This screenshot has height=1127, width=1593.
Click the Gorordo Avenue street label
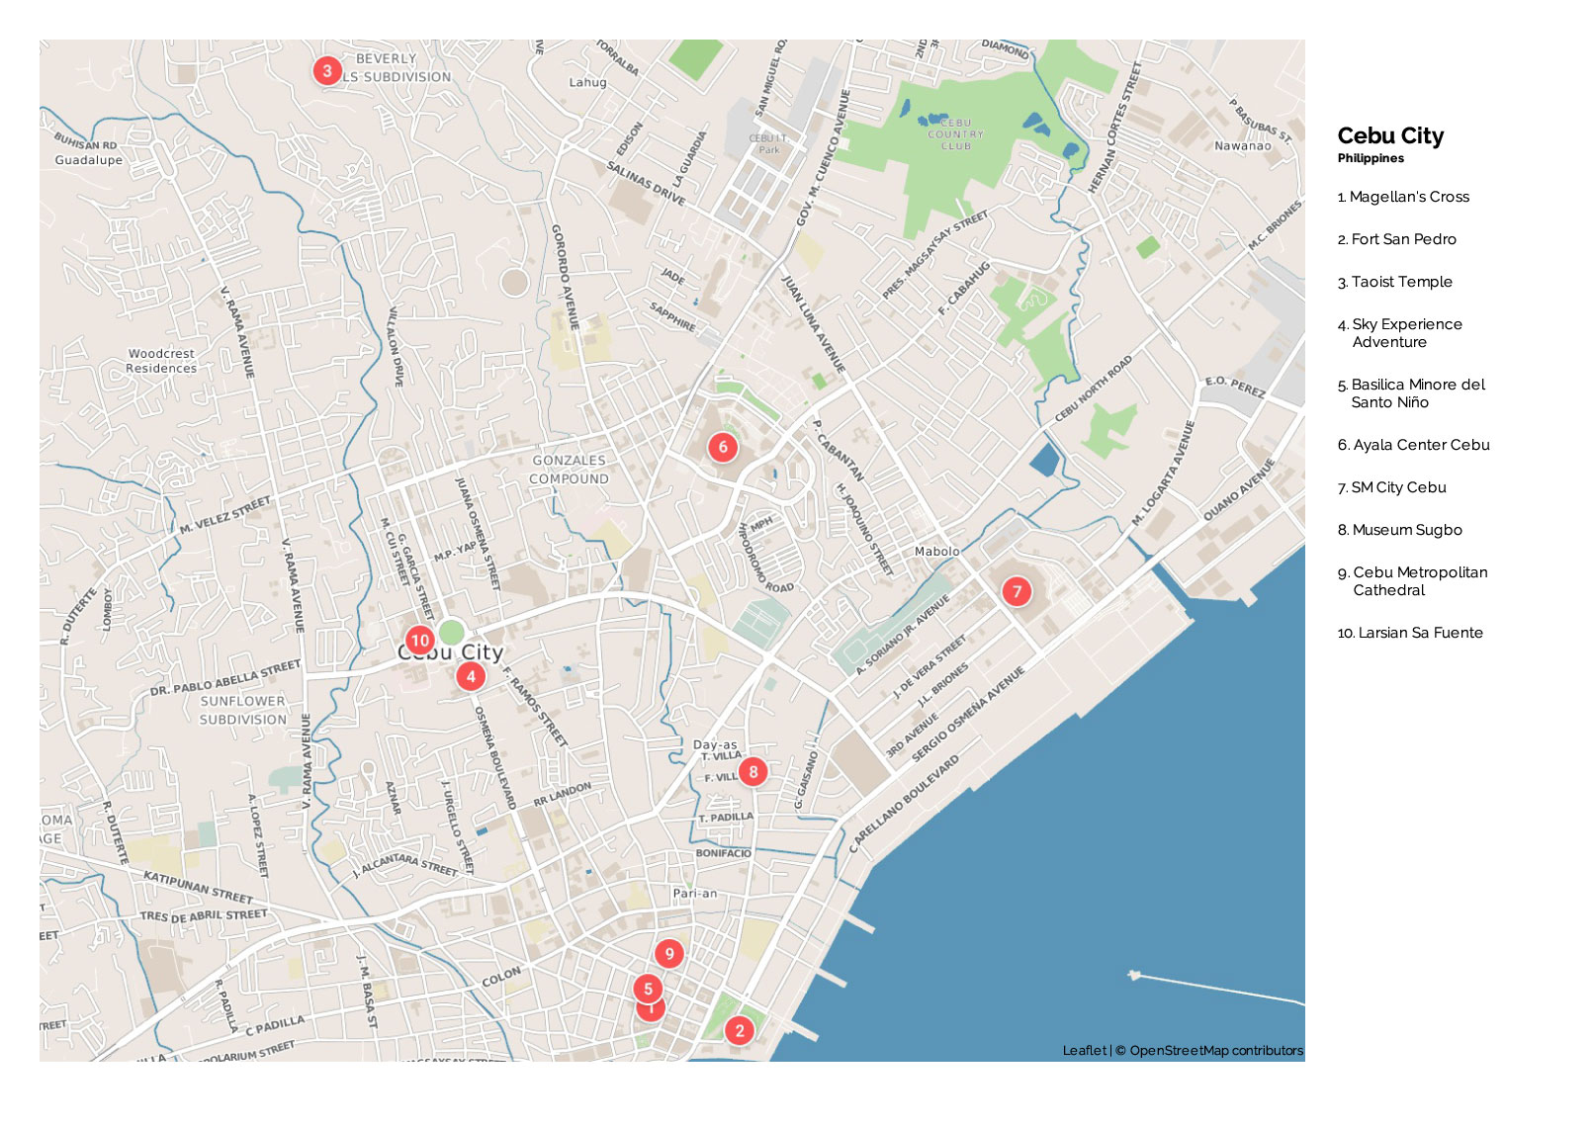click(565, 276)
